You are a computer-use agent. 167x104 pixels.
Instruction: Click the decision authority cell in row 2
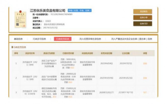[87, 78]
